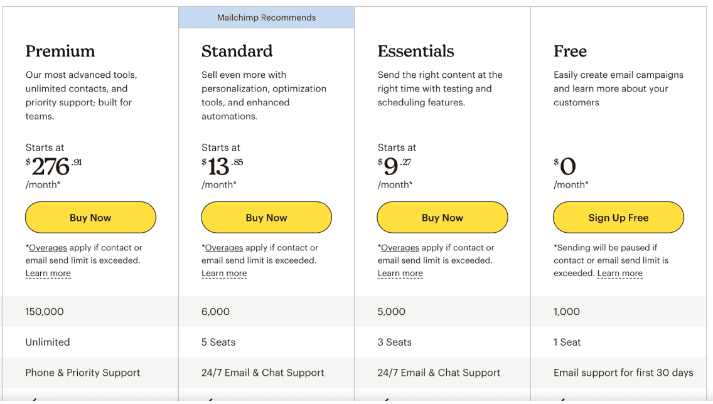
Task: Select the Standard plan heading
Action: (237, 51)
